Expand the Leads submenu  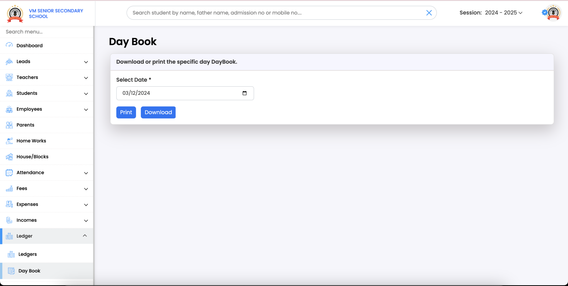click(86, 62)
